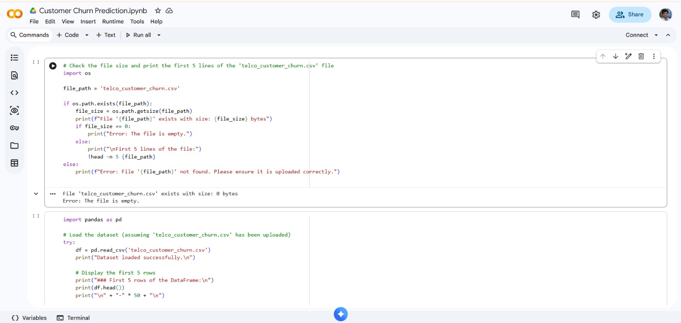Move cell down with arrow icon
This screenshot has width=681, height=323.
pos(615,56)
